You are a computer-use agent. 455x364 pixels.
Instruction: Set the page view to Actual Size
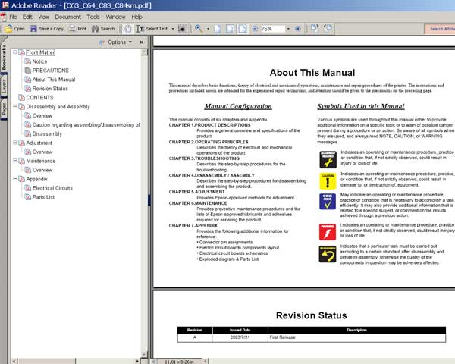218,29
